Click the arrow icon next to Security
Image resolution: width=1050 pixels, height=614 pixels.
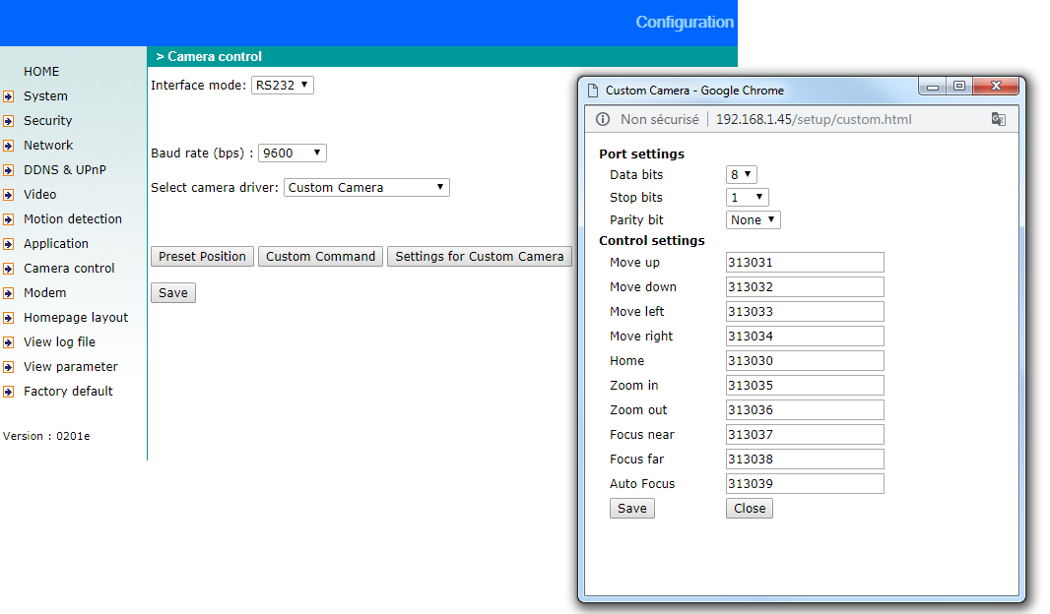point(8,121)
